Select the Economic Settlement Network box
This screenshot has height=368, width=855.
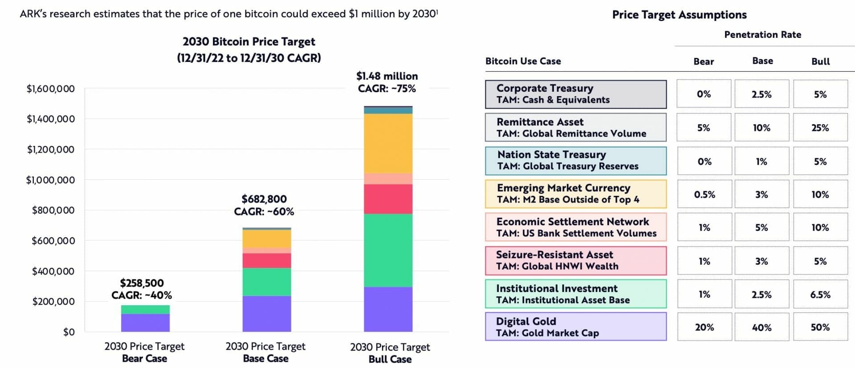[575, 227]
